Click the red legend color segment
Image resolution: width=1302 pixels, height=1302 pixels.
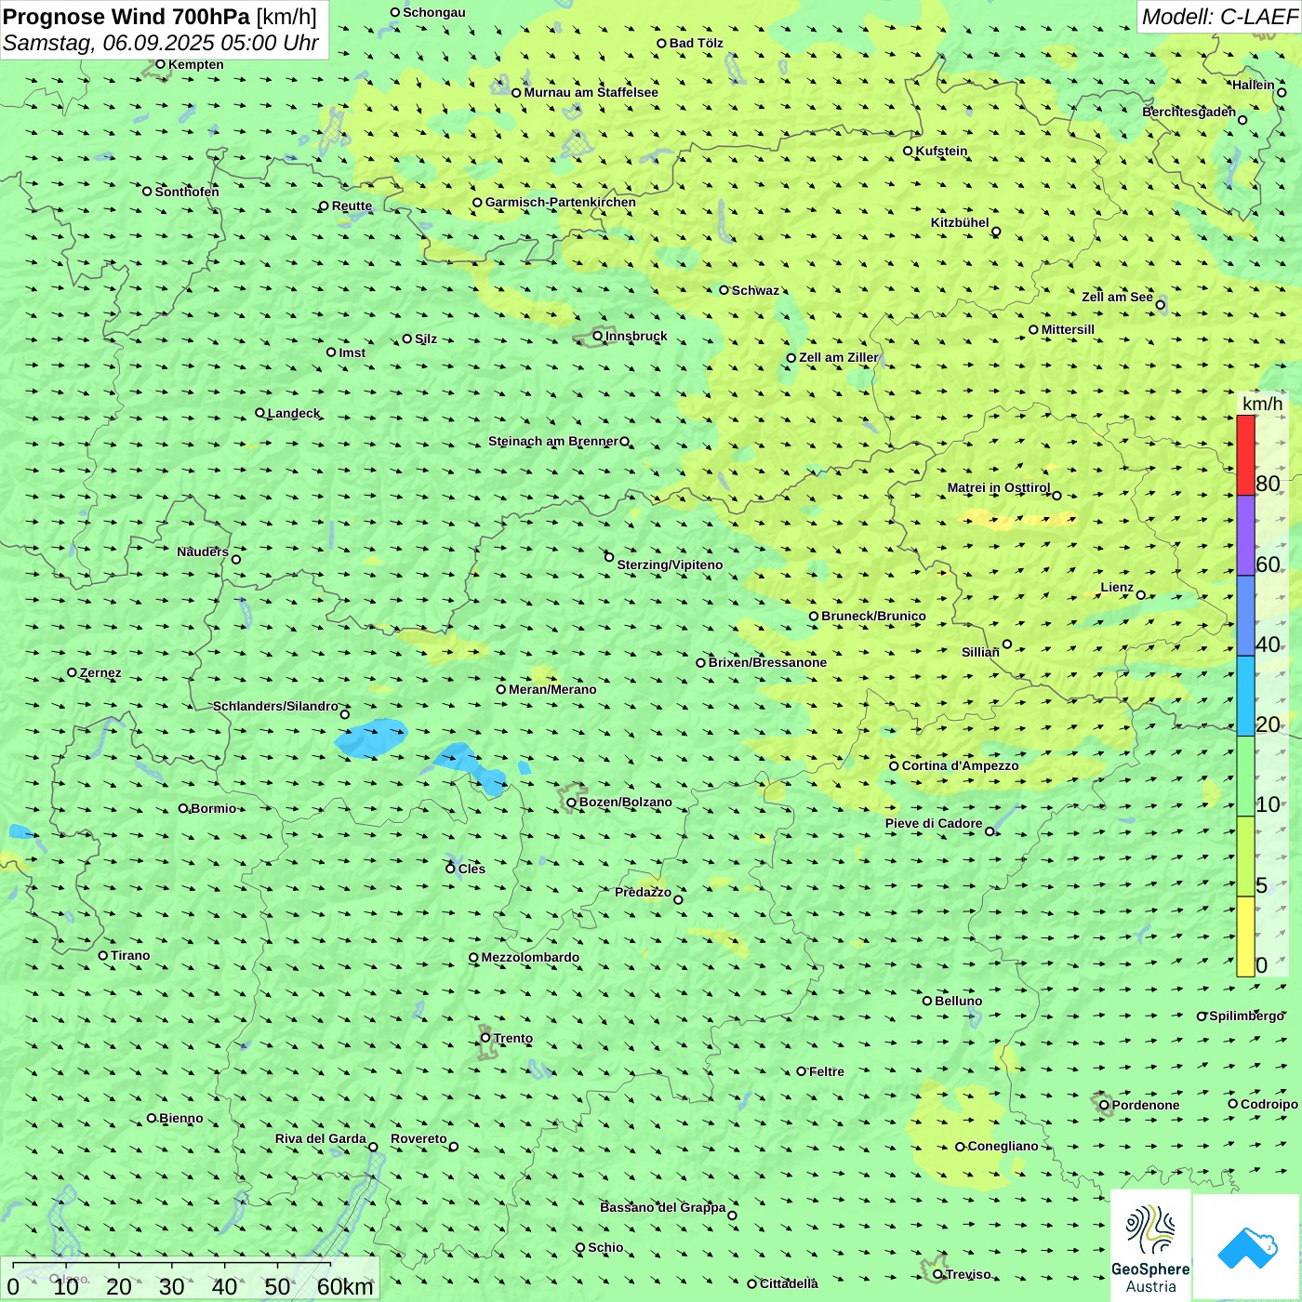[x=1245, y=455]
